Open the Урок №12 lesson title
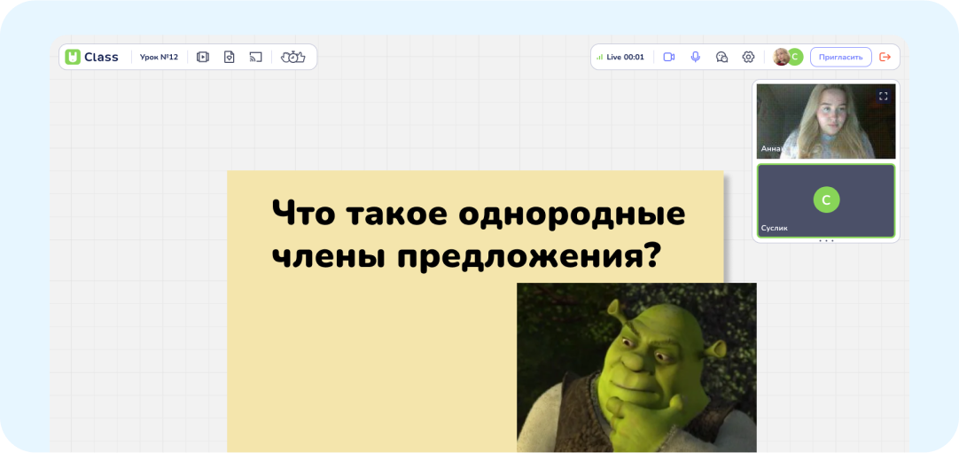This screenshot has height=453, width=959. tap(159, 57)
